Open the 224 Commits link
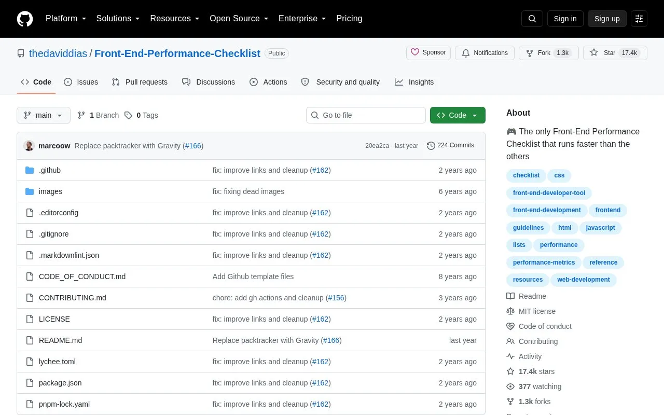The height and width of the screenshot is (415, 664). click(x=450, y=146)
